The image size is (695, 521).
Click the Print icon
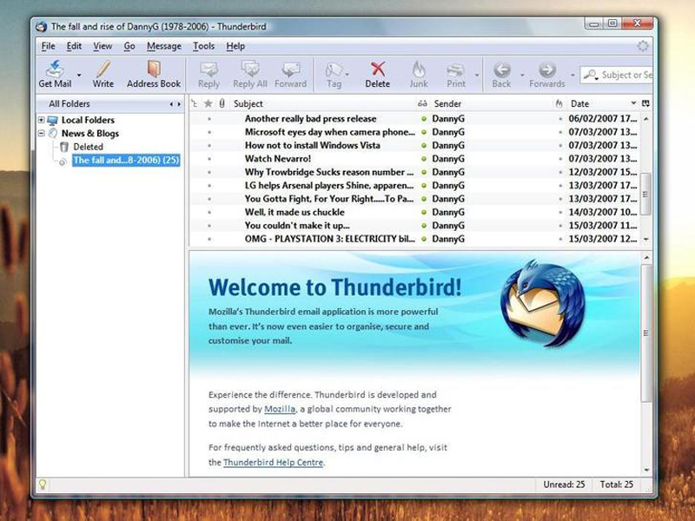point(457,72)
